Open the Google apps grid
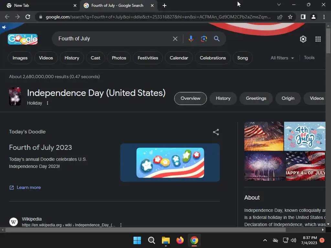The height and width of the screenshot is (248, 331). [x=318, y=39]
